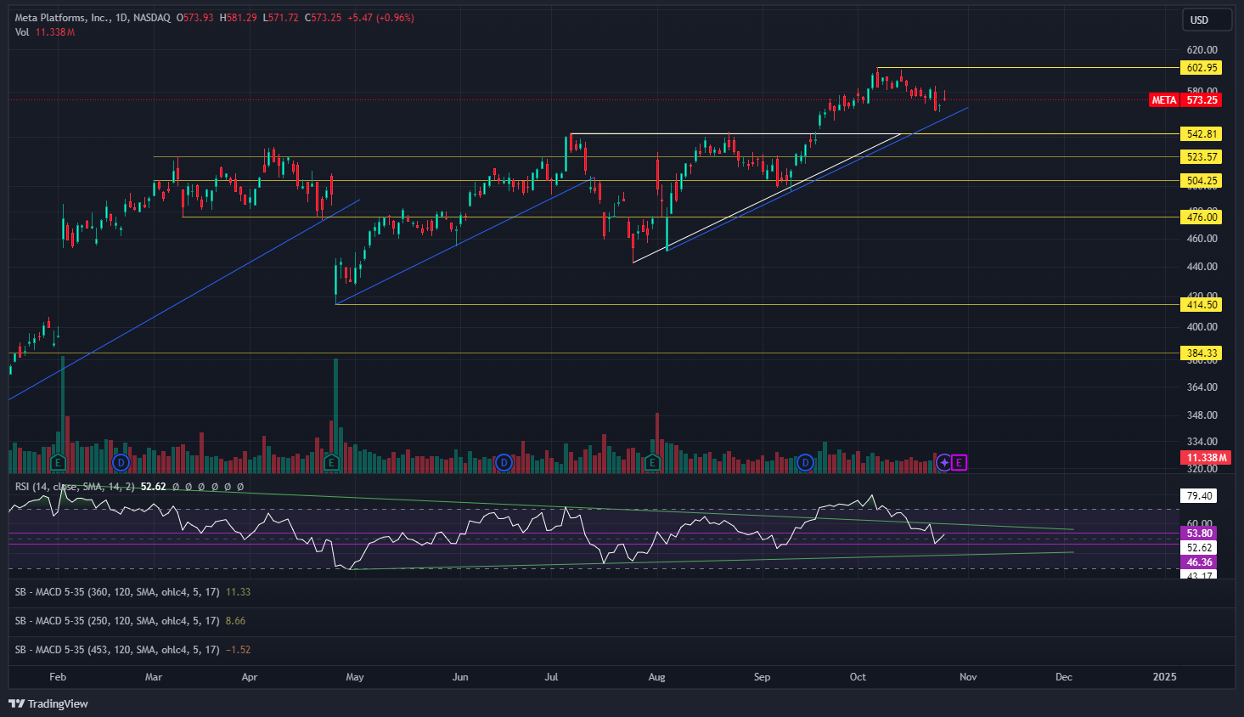1244x717 pixels.
Task: Click the Oct label on time axis
Action: tap(858, 677)
